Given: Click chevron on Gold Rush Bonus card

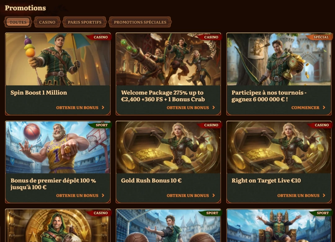Looking at the screenshot, I should click(214, 195).
